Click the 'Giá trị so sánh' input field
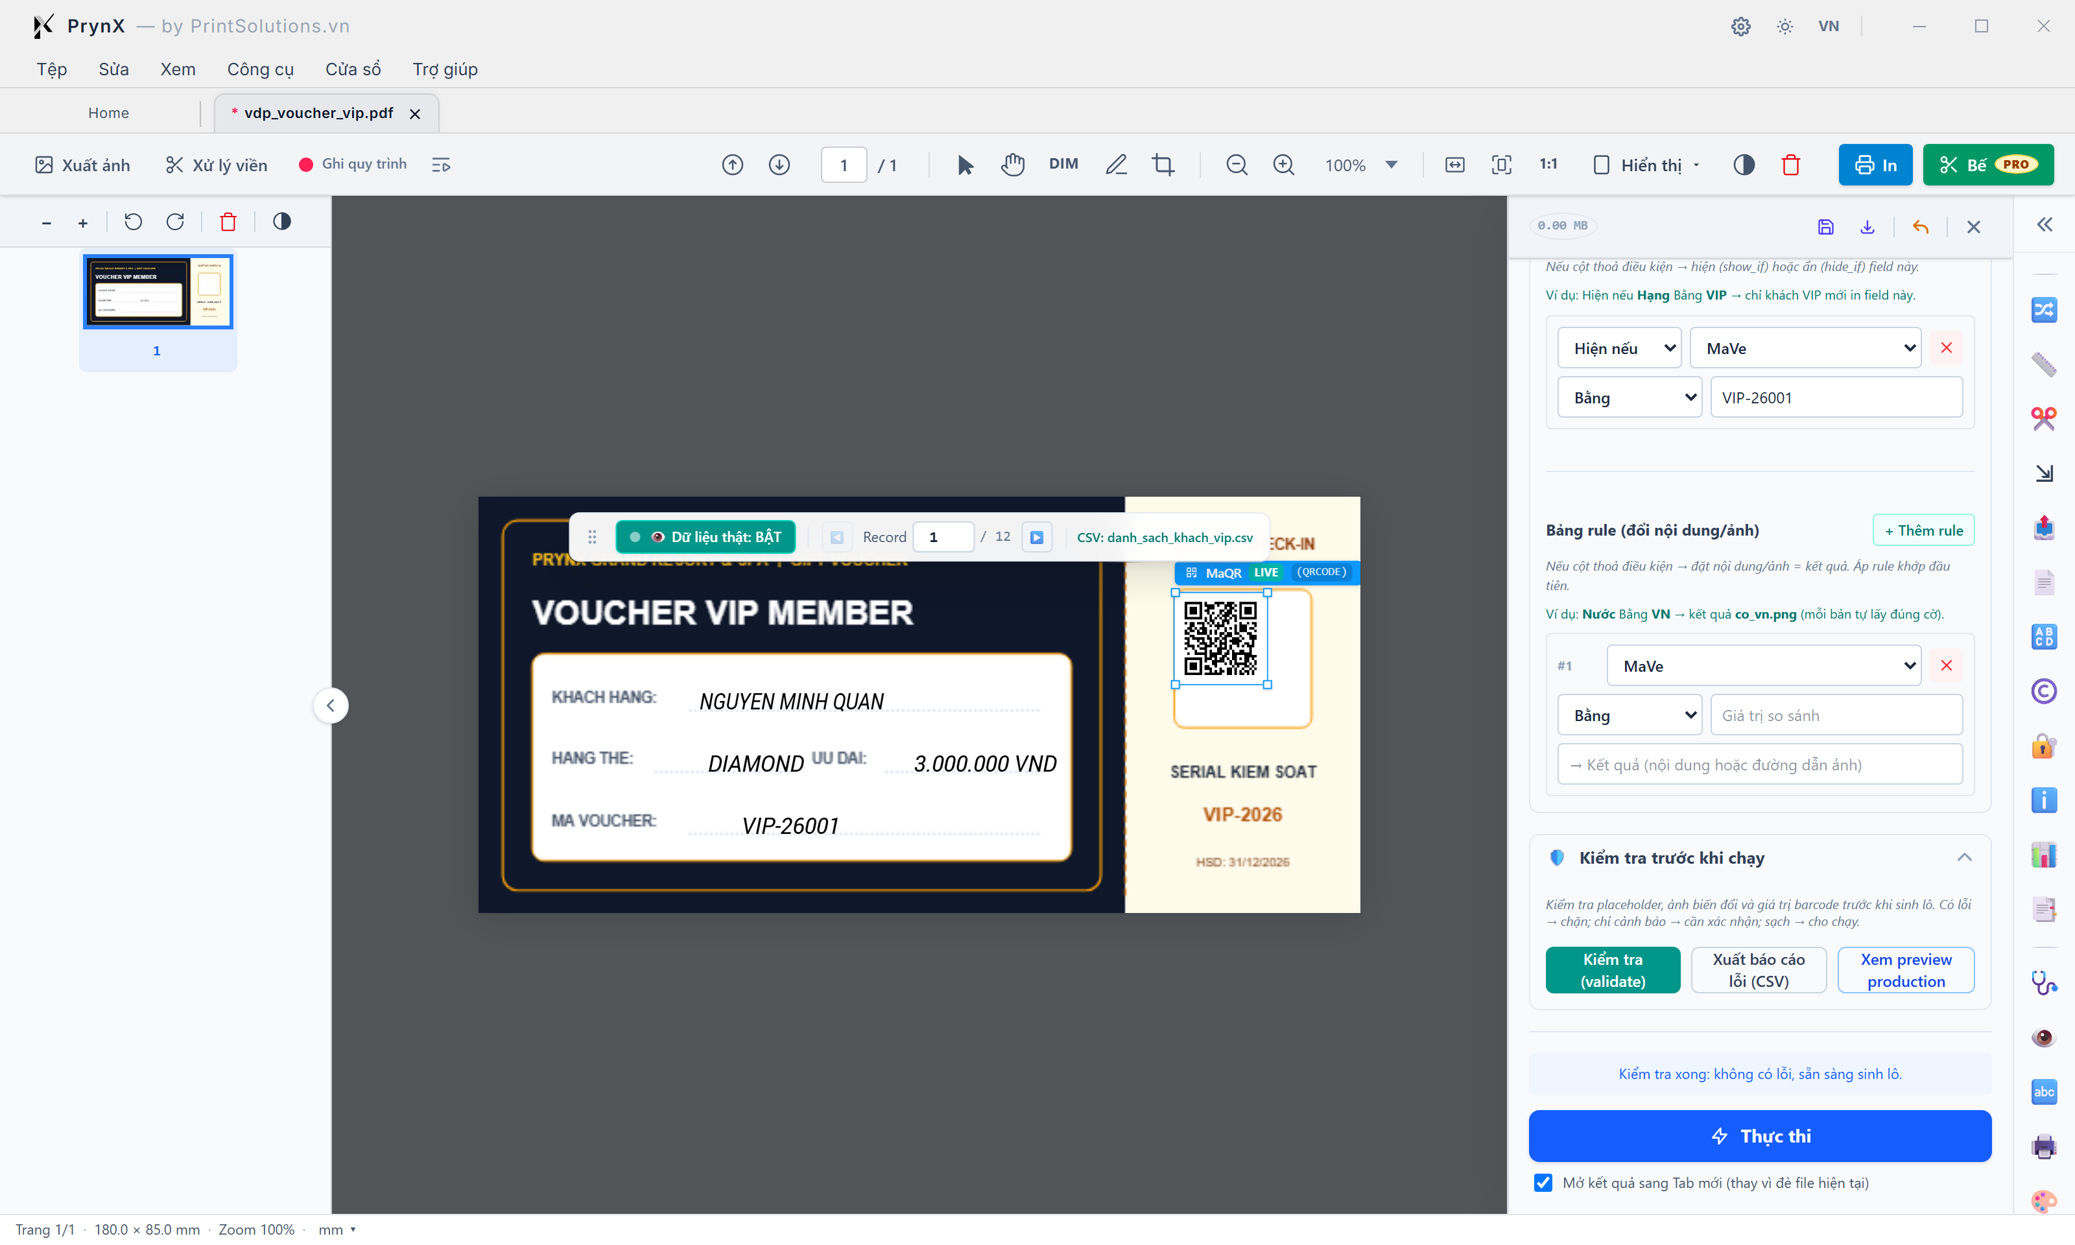Screen dimensions: 2075x1245 coord(1836,716)
